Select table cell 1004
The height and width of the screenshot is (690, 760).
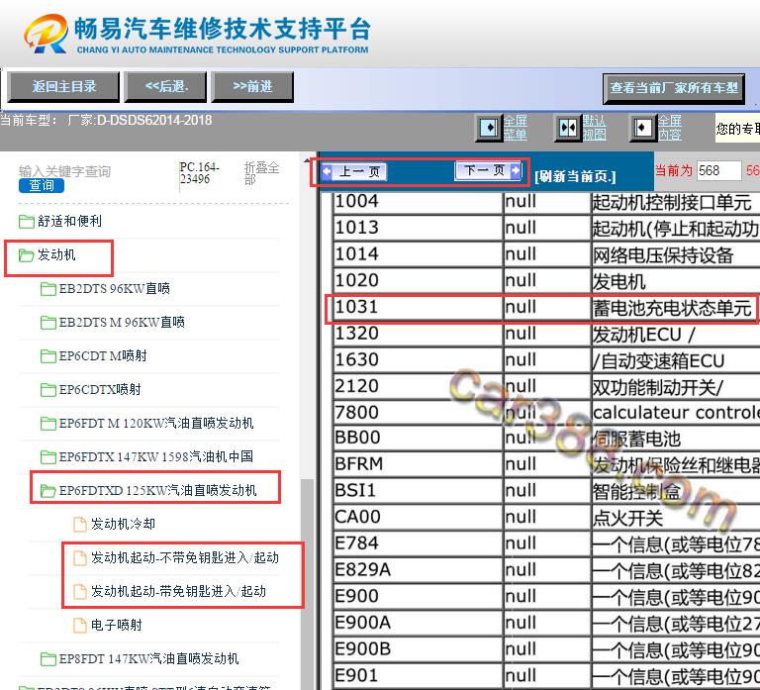coord(419,201)
